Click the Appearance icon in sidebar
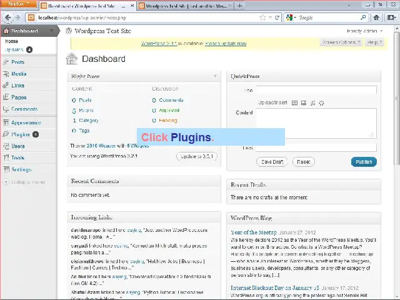This screenshot has height=300, width=400. (x=6, y=122)
